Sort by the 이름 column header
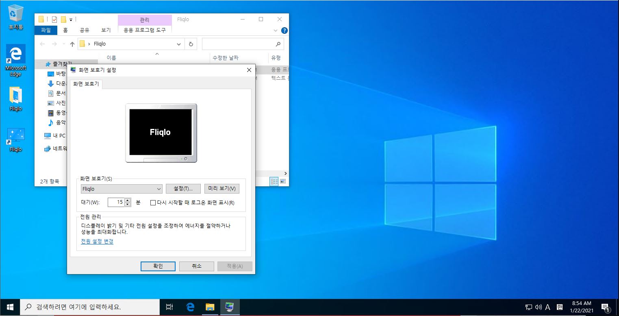Screen dimensions: 619x316 pyautogui.click(x=111, y=58)
